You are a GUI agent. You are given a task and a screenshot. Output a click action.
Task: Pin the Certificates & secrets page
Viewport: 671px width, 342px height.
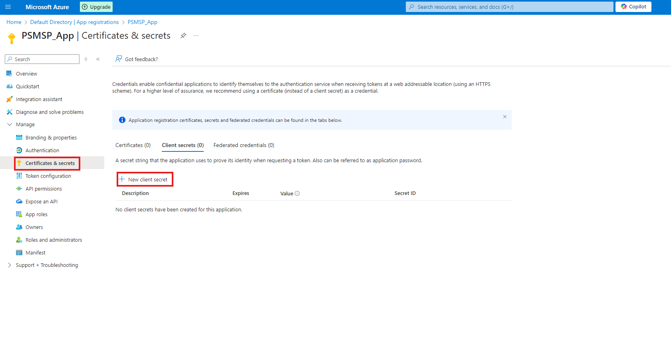(x=183, y=36)
